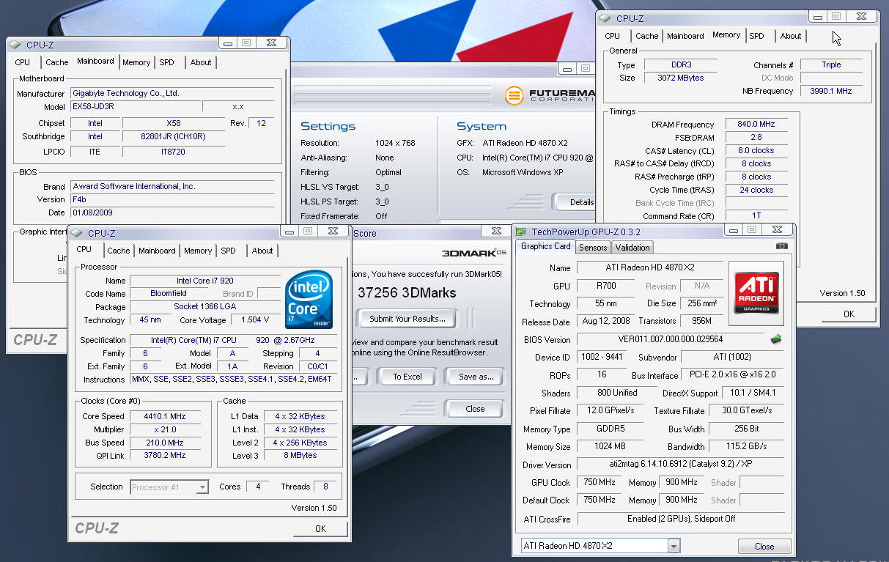Click the Core Speed value 4410.1 MHz
This screenshot has height=562, width=889.
click(x=164, y=416)
